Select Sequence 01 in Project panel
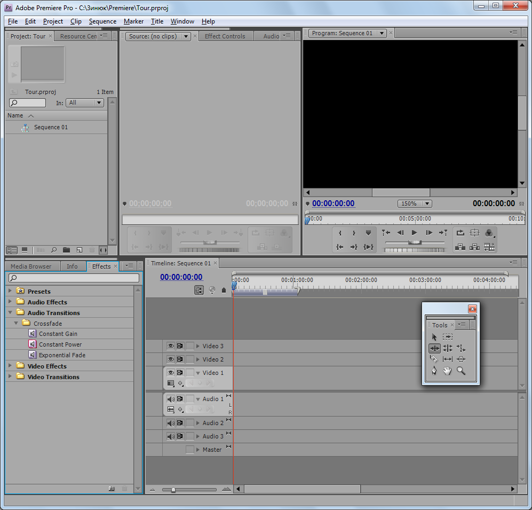Image resolution: width=532 pixels, height=510 pixels. tap(51, 127)
